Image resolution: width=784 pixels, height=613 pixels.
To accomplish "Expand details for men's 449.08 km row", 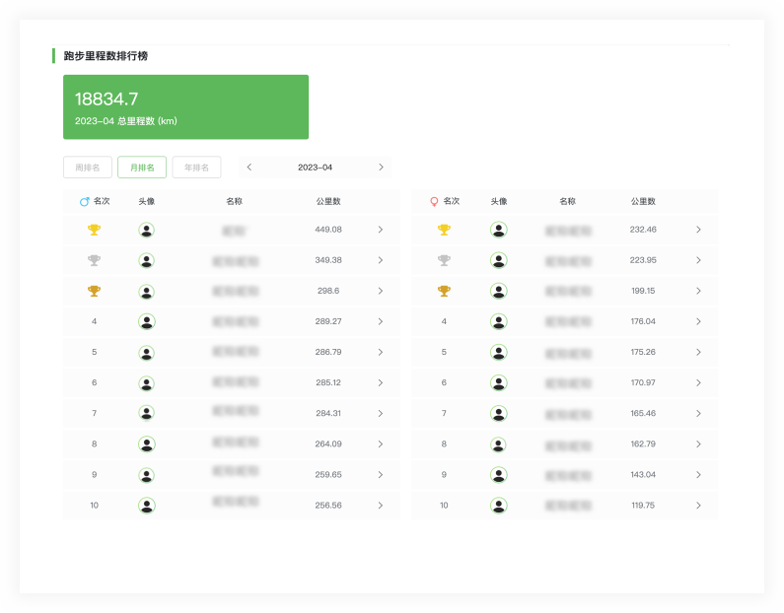I will (380, 230).
